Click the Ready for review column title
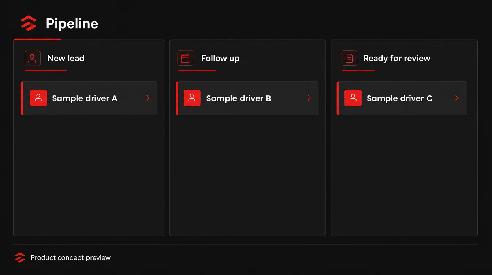 pyautogui.click(x=397, y=58)
